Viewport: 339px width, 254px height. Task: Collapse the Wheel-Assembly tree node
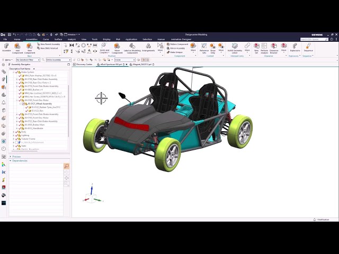click(20, 104)
